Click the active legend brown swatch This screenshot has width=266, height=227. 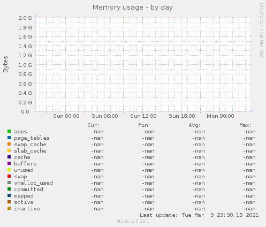pos(9,202)
